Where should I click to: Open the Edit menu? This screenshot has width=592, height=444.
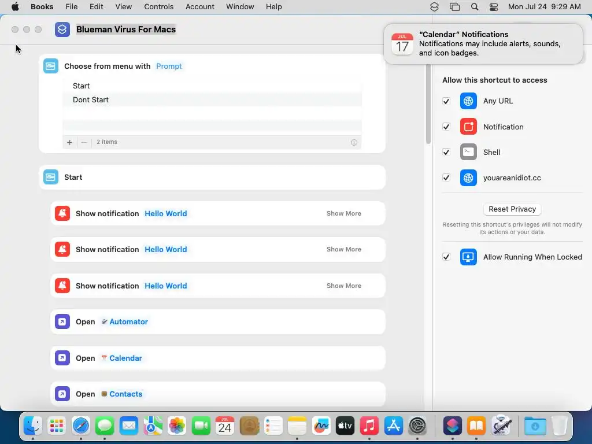coord(97,6)
